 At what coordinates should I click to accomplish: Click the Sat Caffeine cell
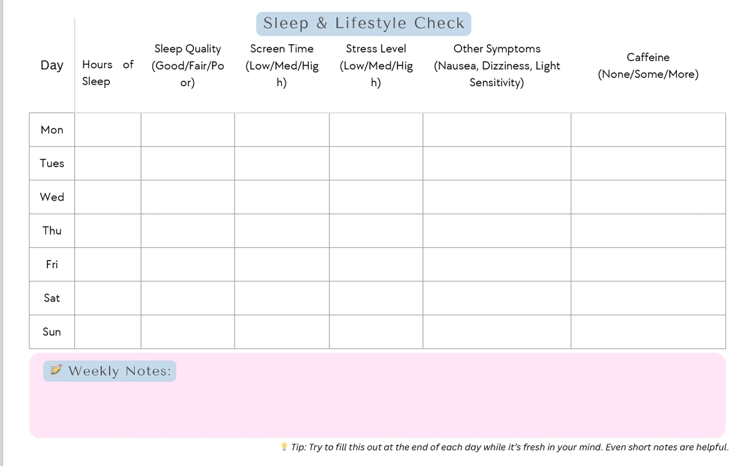[648, 298]
